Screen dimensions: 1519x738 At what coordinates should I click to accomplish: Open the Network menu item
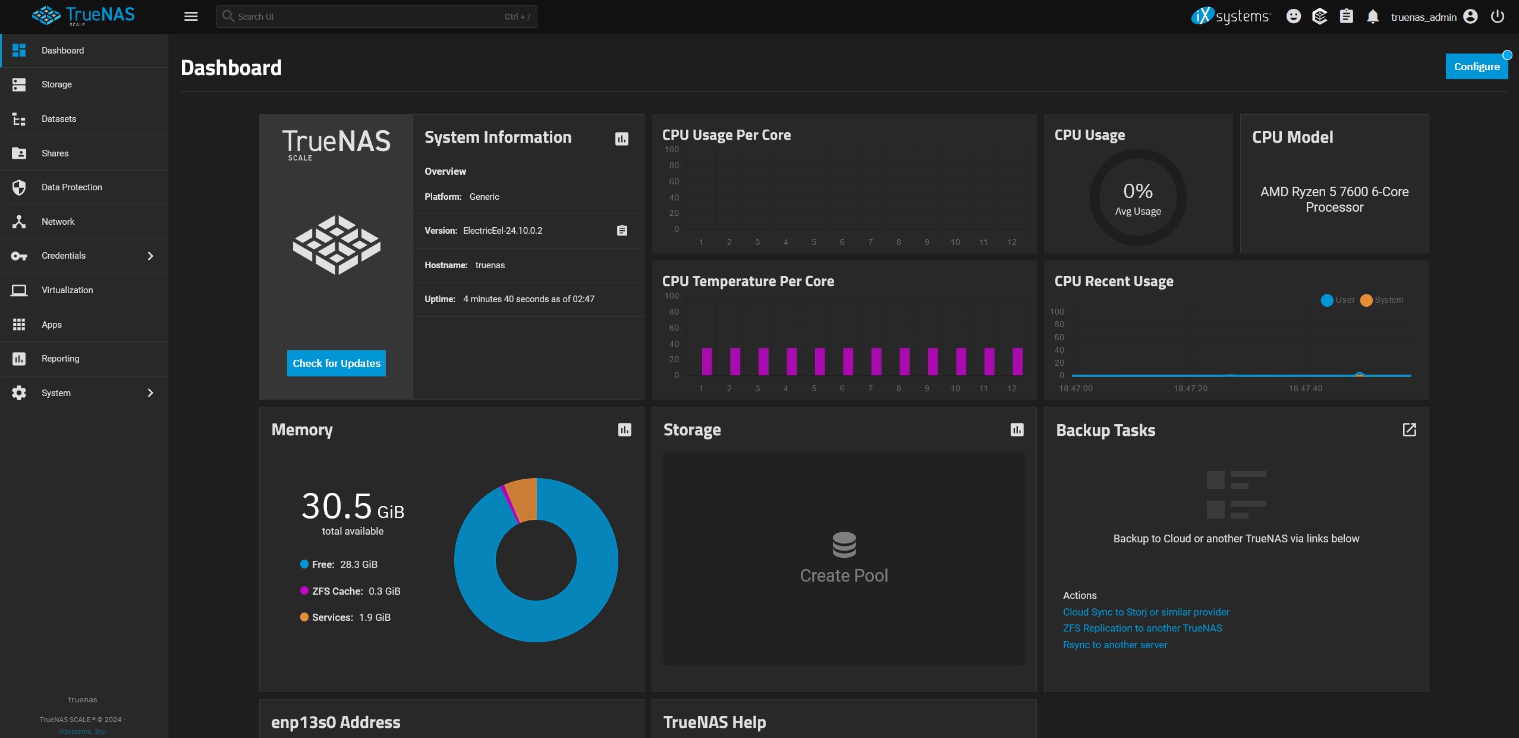click(84, 222)
